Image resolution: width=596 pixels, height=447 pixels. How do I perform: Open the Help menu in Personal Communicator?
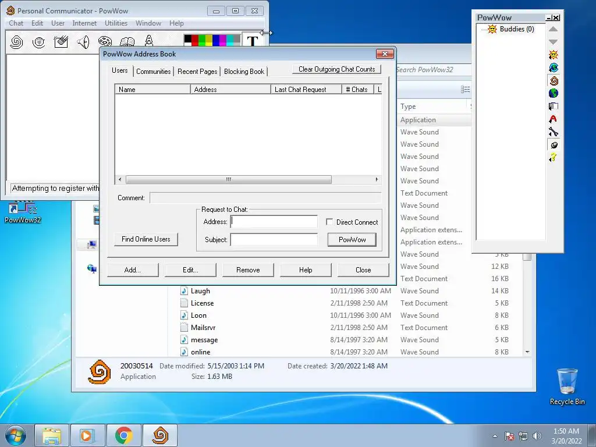176,23
